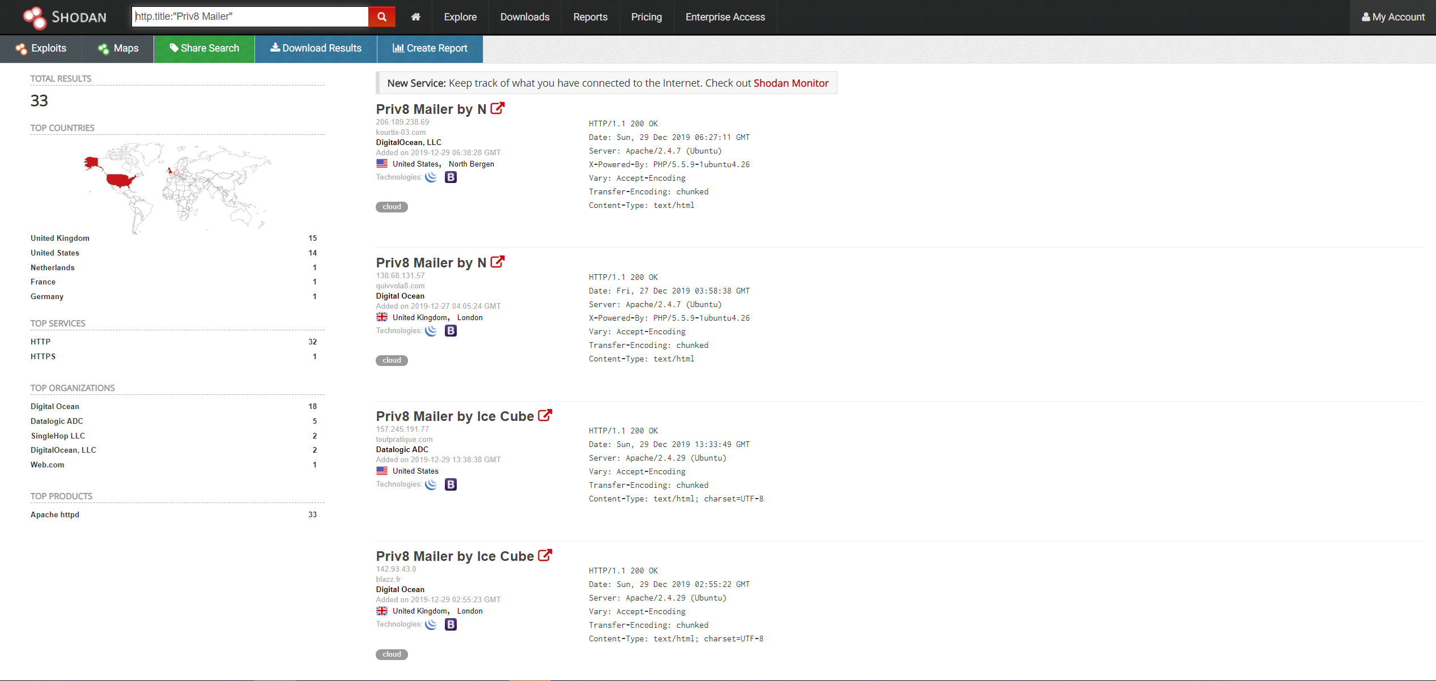Image resolution: width=1436 pixels, height=681 pixels.
Task: Filter by DigitalOcean, LLC in top organizations
Action: pyautogui.click(x=63, y=450)
